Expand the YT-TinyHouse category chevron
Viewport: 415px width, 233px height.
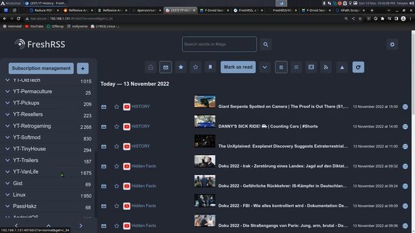tap(7, 149)
